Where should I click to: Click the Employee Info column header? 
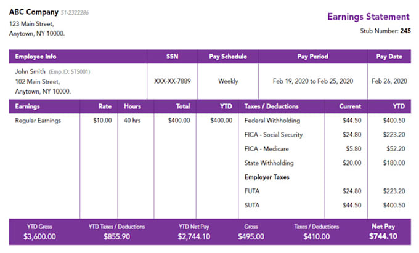click(36, 57)
